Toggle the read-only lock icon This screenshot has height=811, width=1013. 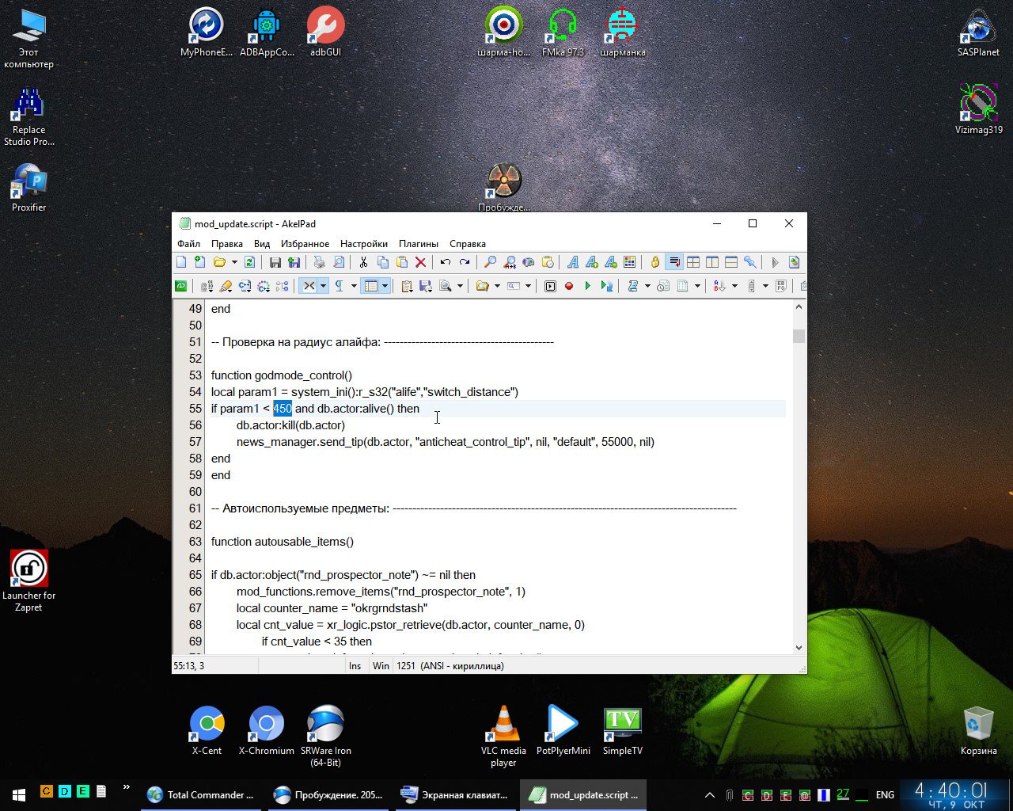click(654, 262)
